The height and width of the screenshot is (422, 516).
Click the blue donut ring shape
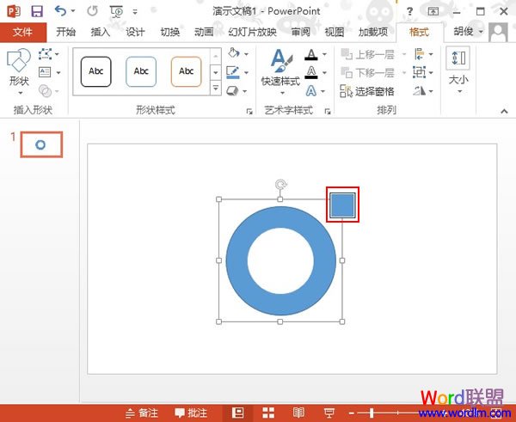tap(237, 260)
